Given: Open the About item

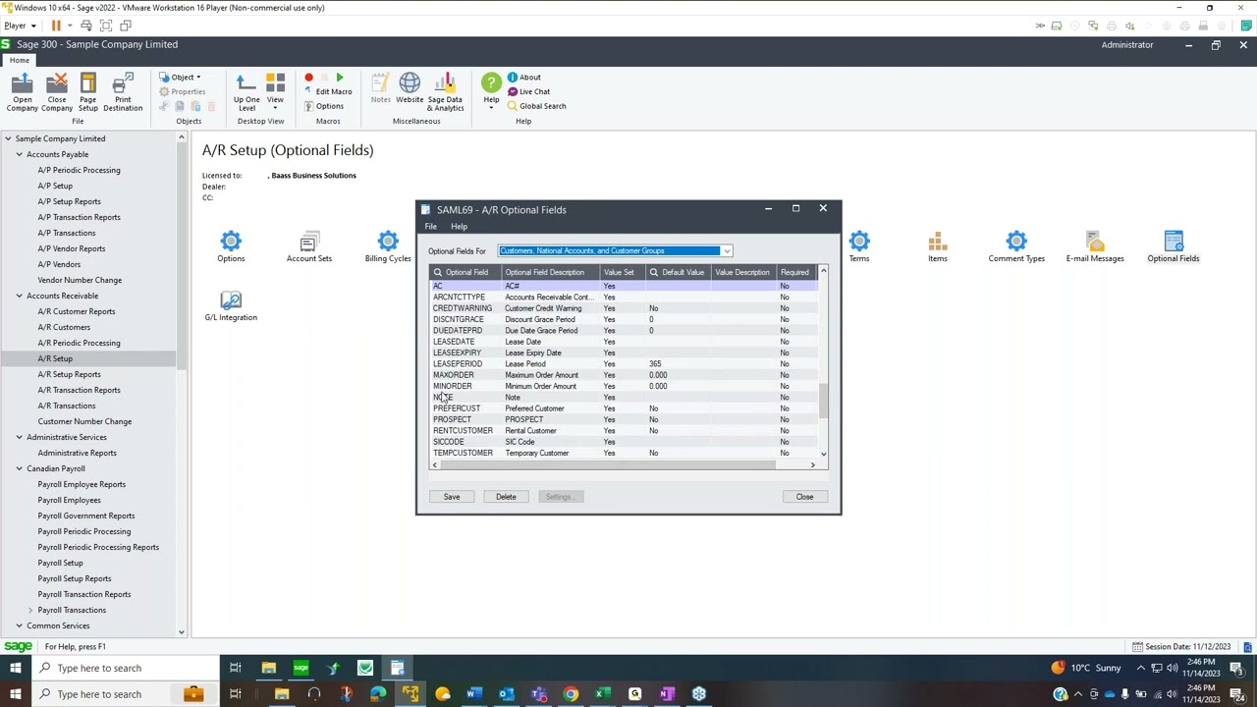Looking at the screenshot, I should tap(523, 77).
